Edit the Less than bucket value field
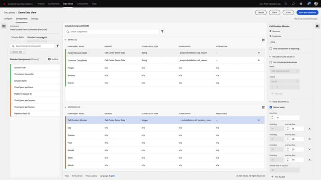 (x=287, y=118)
